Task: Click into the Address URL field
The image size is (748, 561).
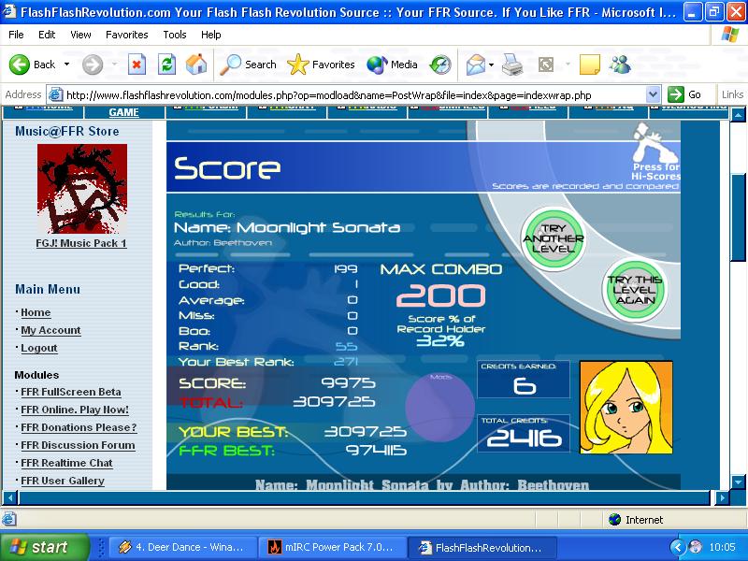Action: click(x=353, y=95)
